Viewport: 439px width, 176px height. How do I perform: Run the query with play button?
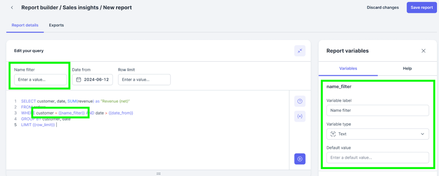(300, 159)
